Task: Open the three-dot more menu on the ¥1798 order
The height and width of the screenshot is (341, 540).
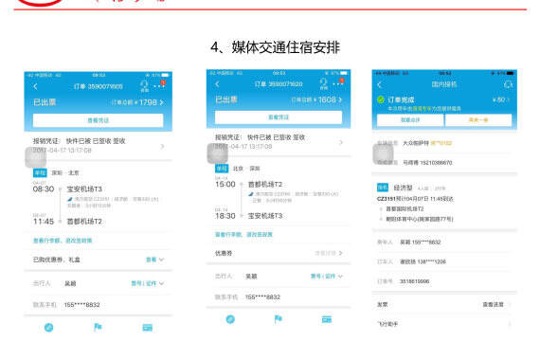Action: 159,86
